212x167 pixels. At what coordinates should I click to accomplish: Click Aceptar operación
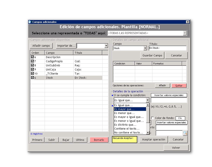(154, 139)
